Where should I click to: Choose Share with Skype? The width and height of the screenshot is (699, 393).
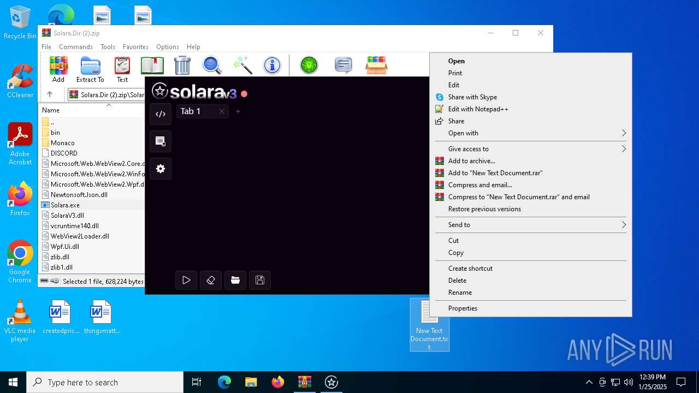[x=531, y=97]
